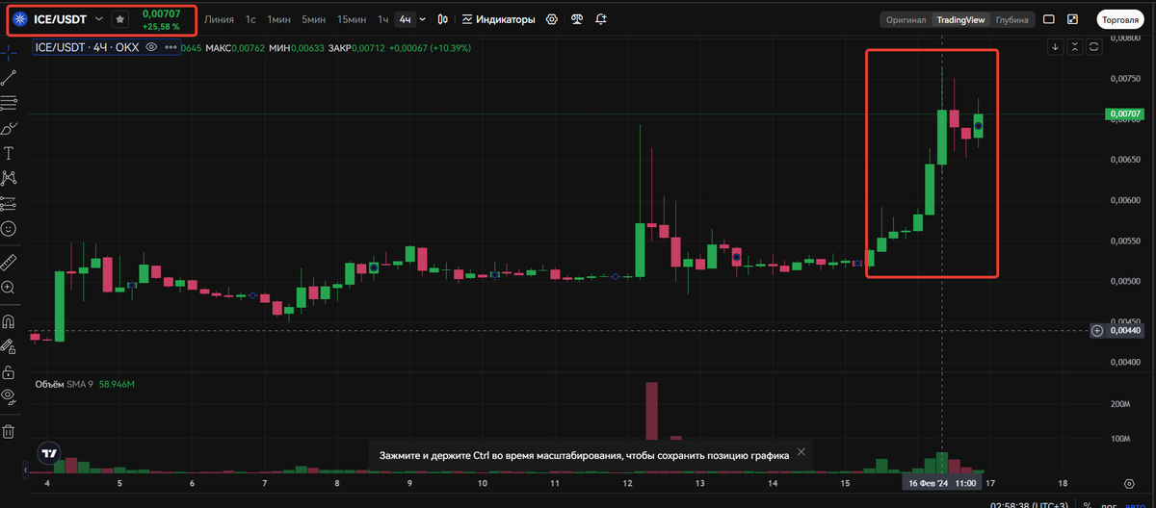This screenshot has height=508, width=1156.
Task: Open chart settings gear icon
Action: click(551, 19)
